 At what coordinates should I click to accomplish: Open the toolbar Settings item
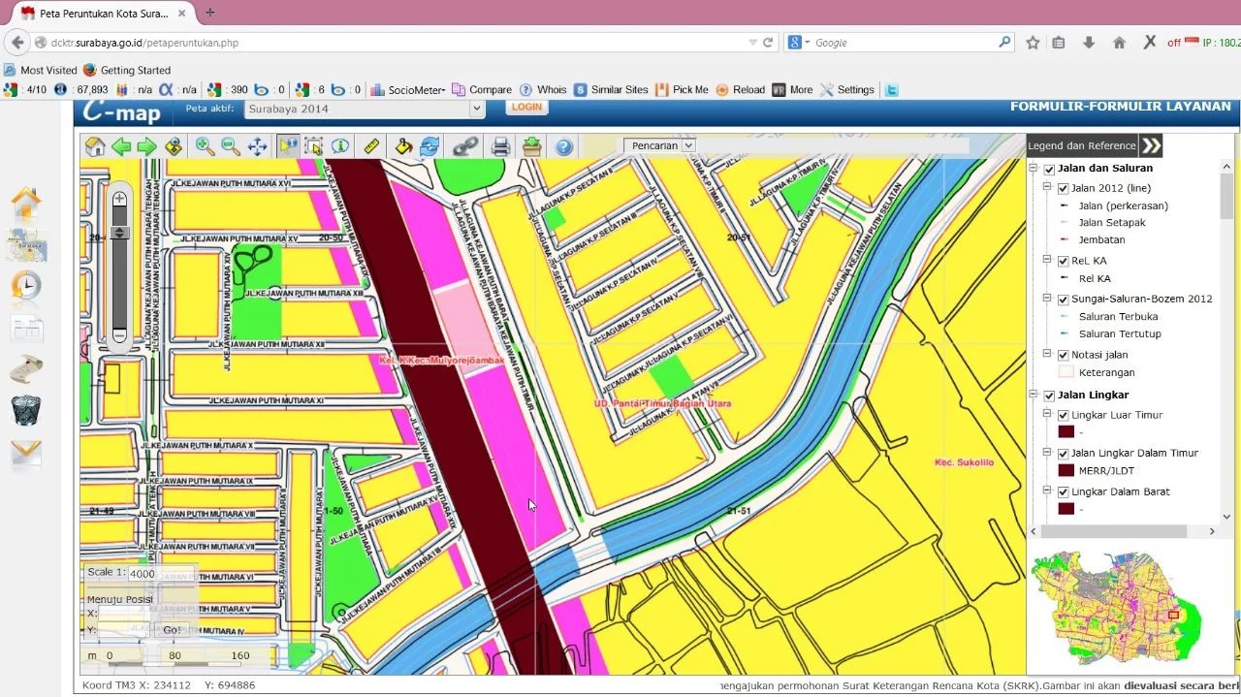[846, 89]
